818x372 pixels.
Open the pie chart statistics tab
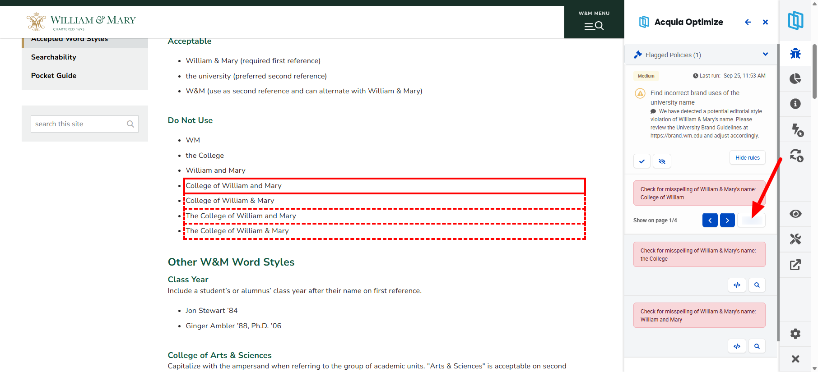[x=795, y=79]
